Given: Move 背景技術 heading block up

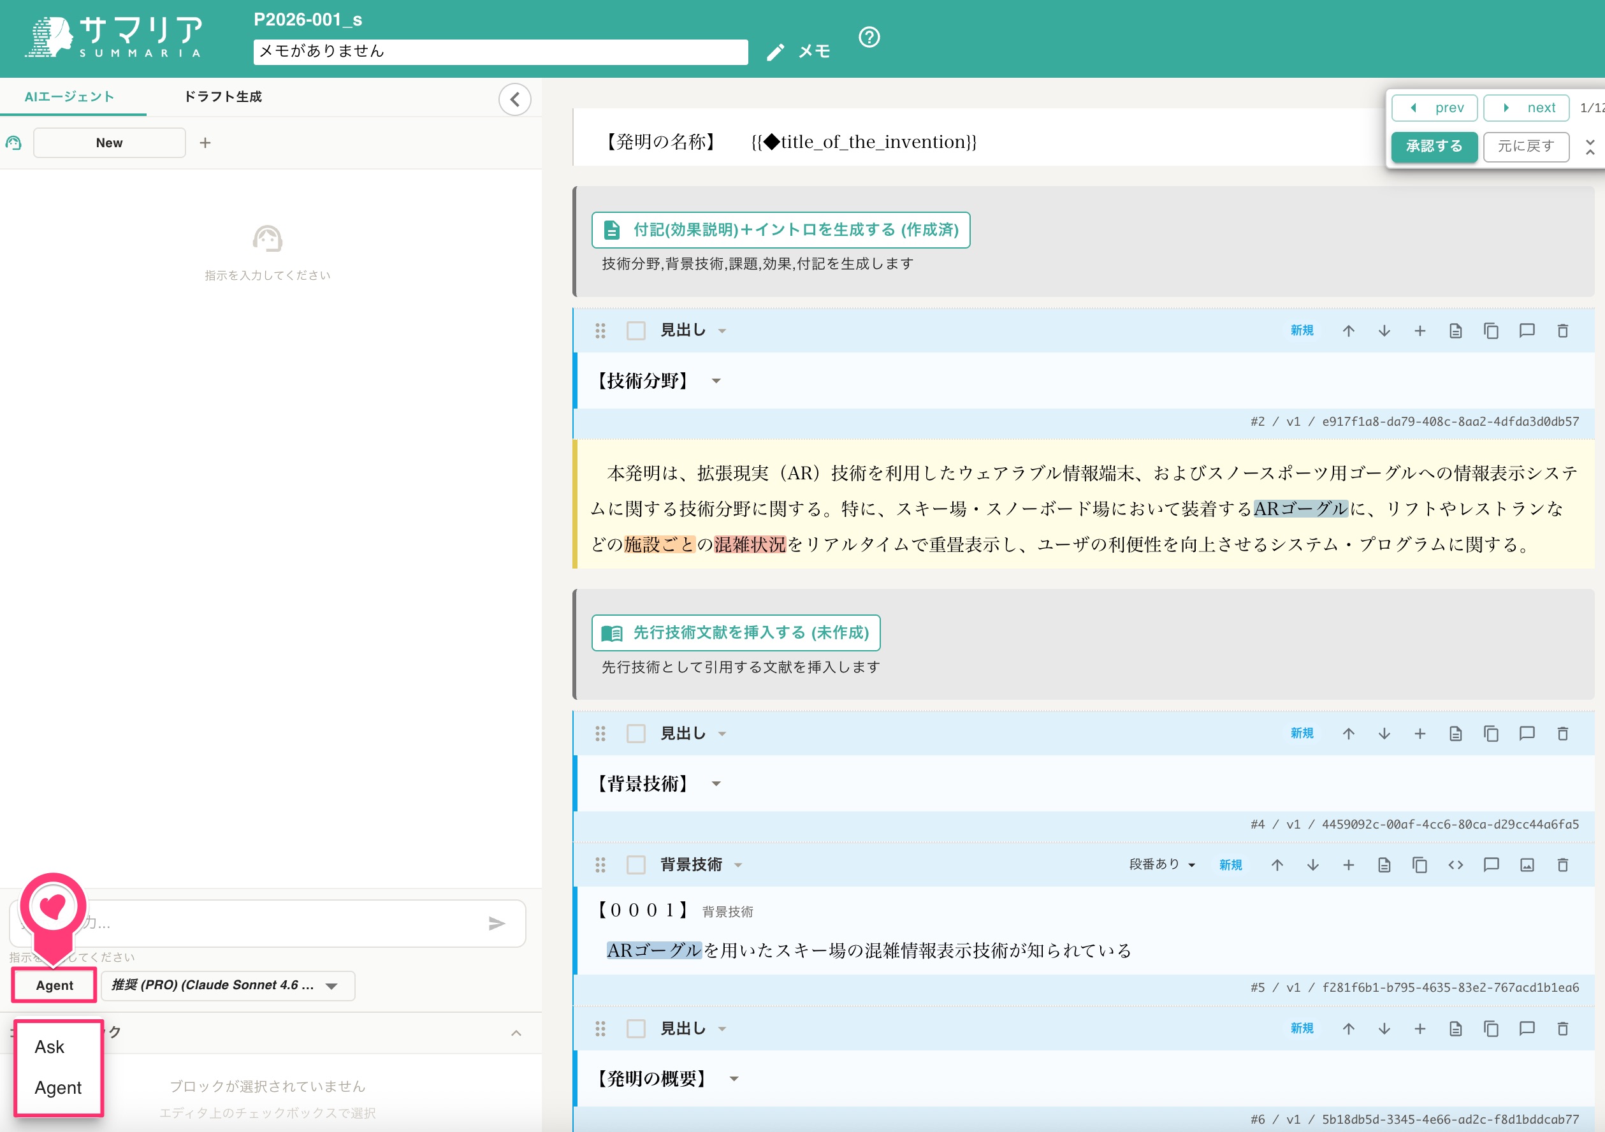Looking at the screenshot, I should 1349,734.
